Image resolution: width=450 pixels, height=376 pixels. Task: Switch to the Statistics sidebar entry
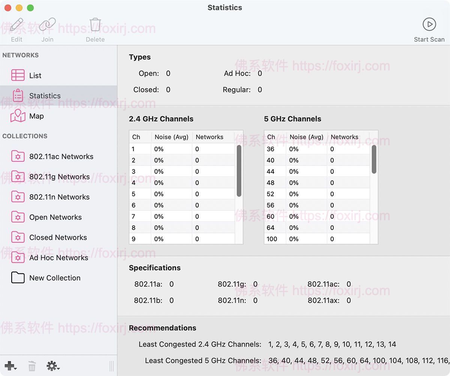tap(45, 95)
